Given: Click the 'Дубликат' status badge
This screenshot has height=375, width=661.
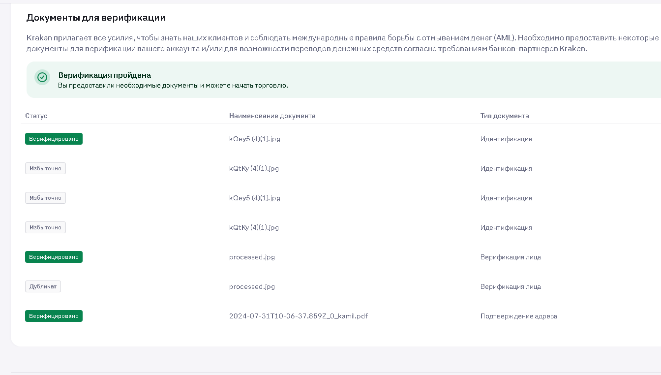Looking at the screenshot, I should pos(43,286).
